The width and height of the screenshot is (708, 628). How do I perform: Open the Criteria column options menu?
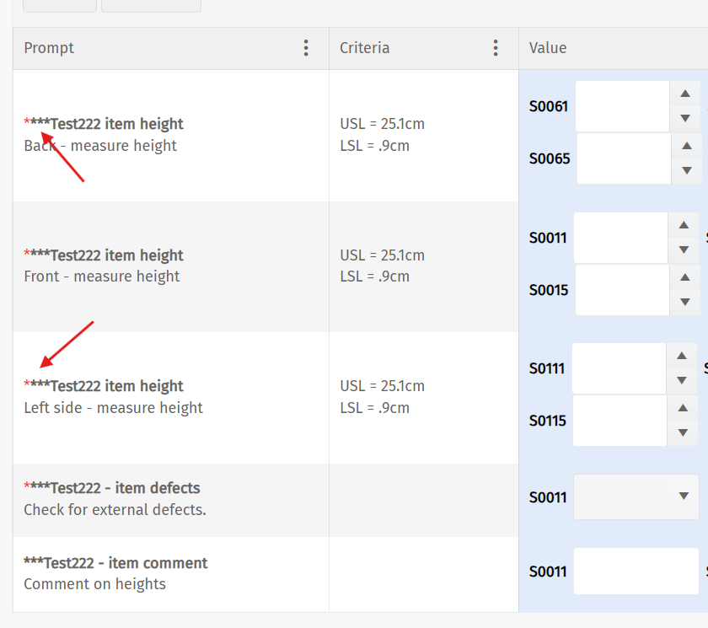coord(496,48)
